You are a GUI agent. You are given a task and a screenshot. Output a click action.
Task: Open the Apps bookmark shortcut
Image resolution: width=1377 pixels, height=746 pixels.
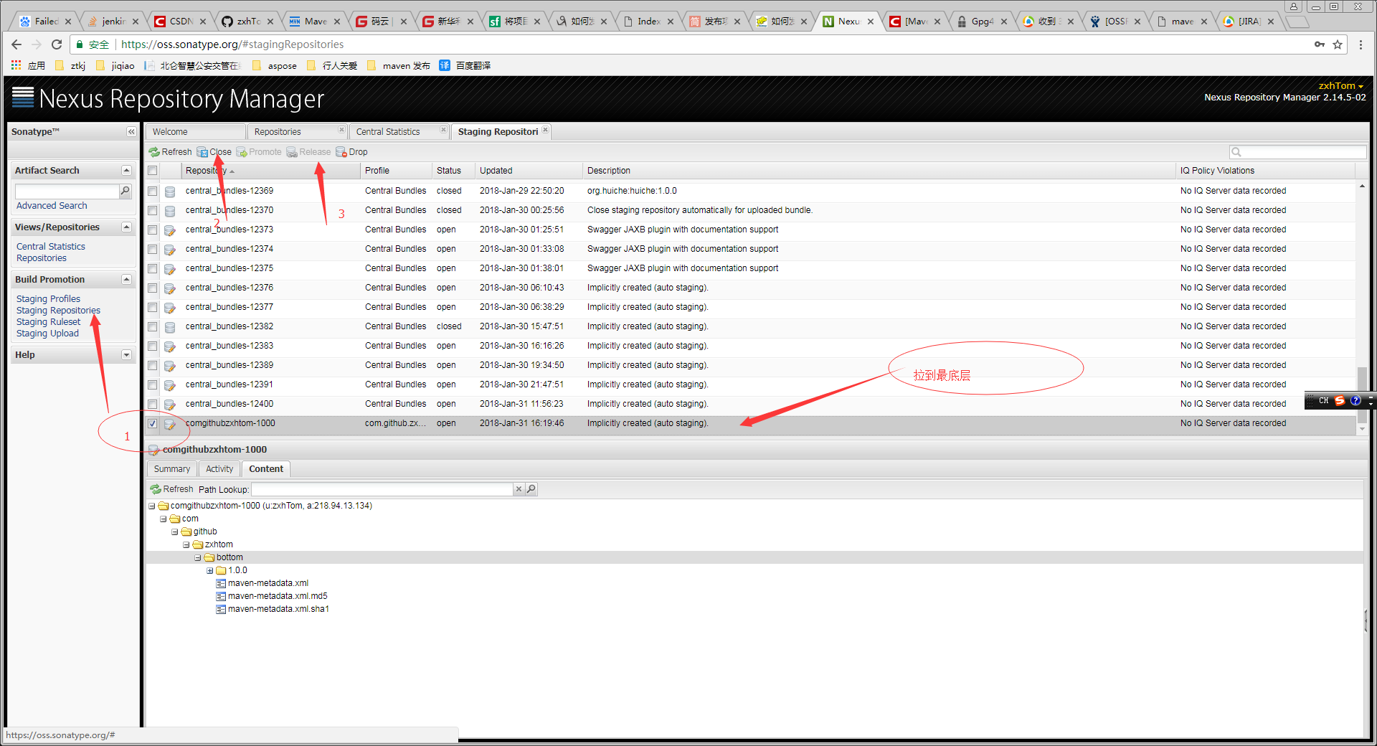coord(28,65)
